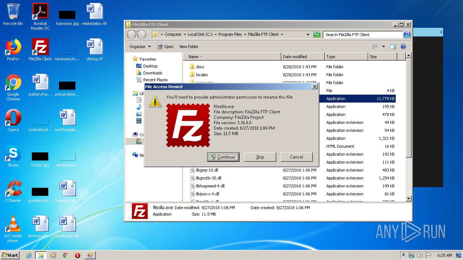Select the relatedalso.rtf document icon

[x=94, y=14]
